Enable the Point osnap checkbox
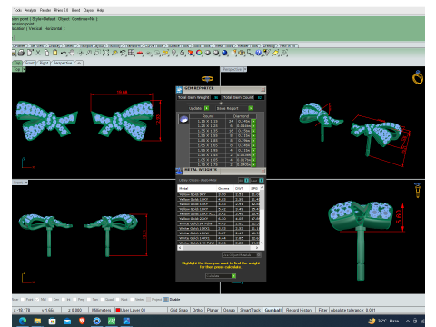This screenshot has width=436, height=327. [23, 299]
